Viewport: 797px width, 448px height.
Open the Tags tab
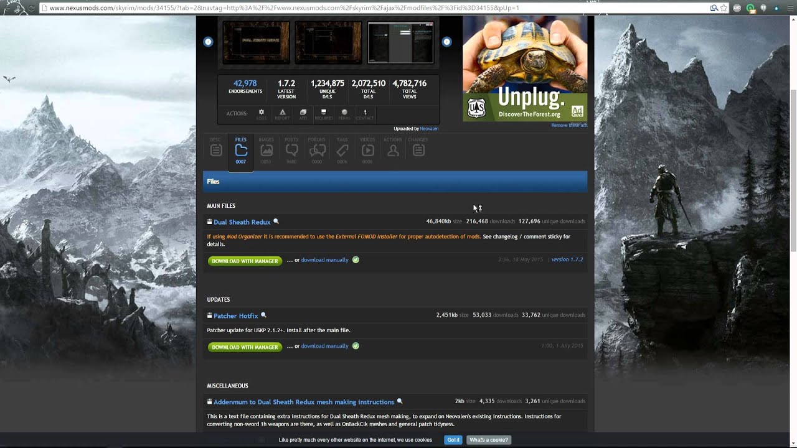tap(342, 150)
